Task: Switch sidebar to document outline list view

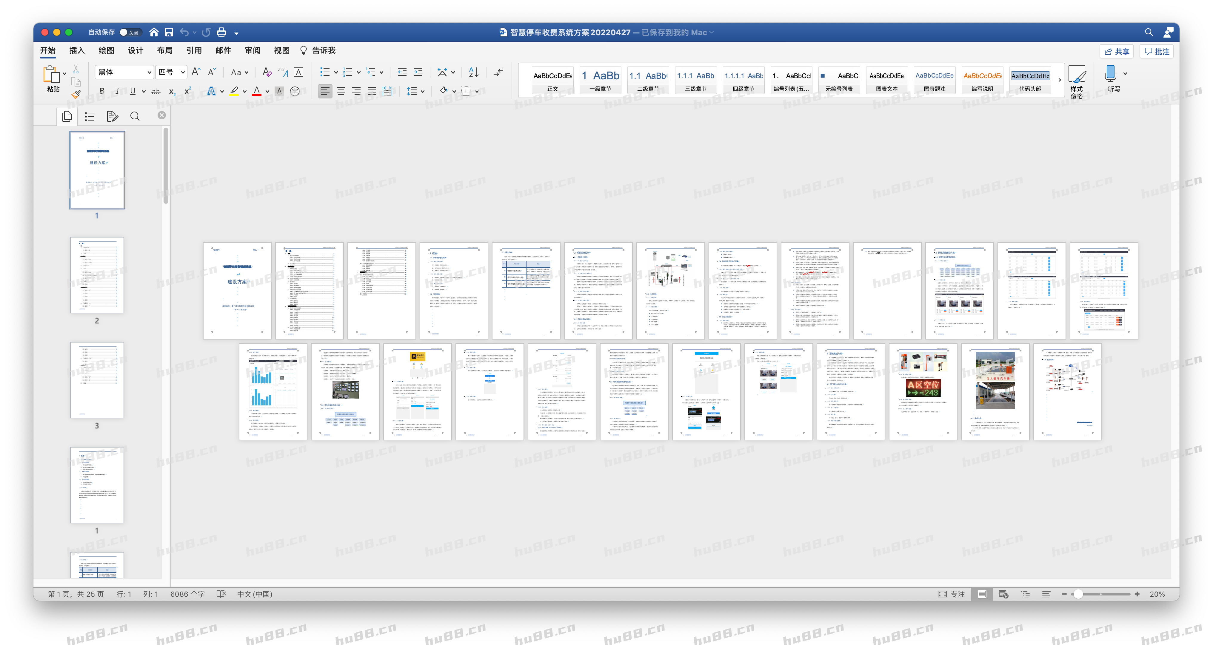Action: tap(90, 116)
